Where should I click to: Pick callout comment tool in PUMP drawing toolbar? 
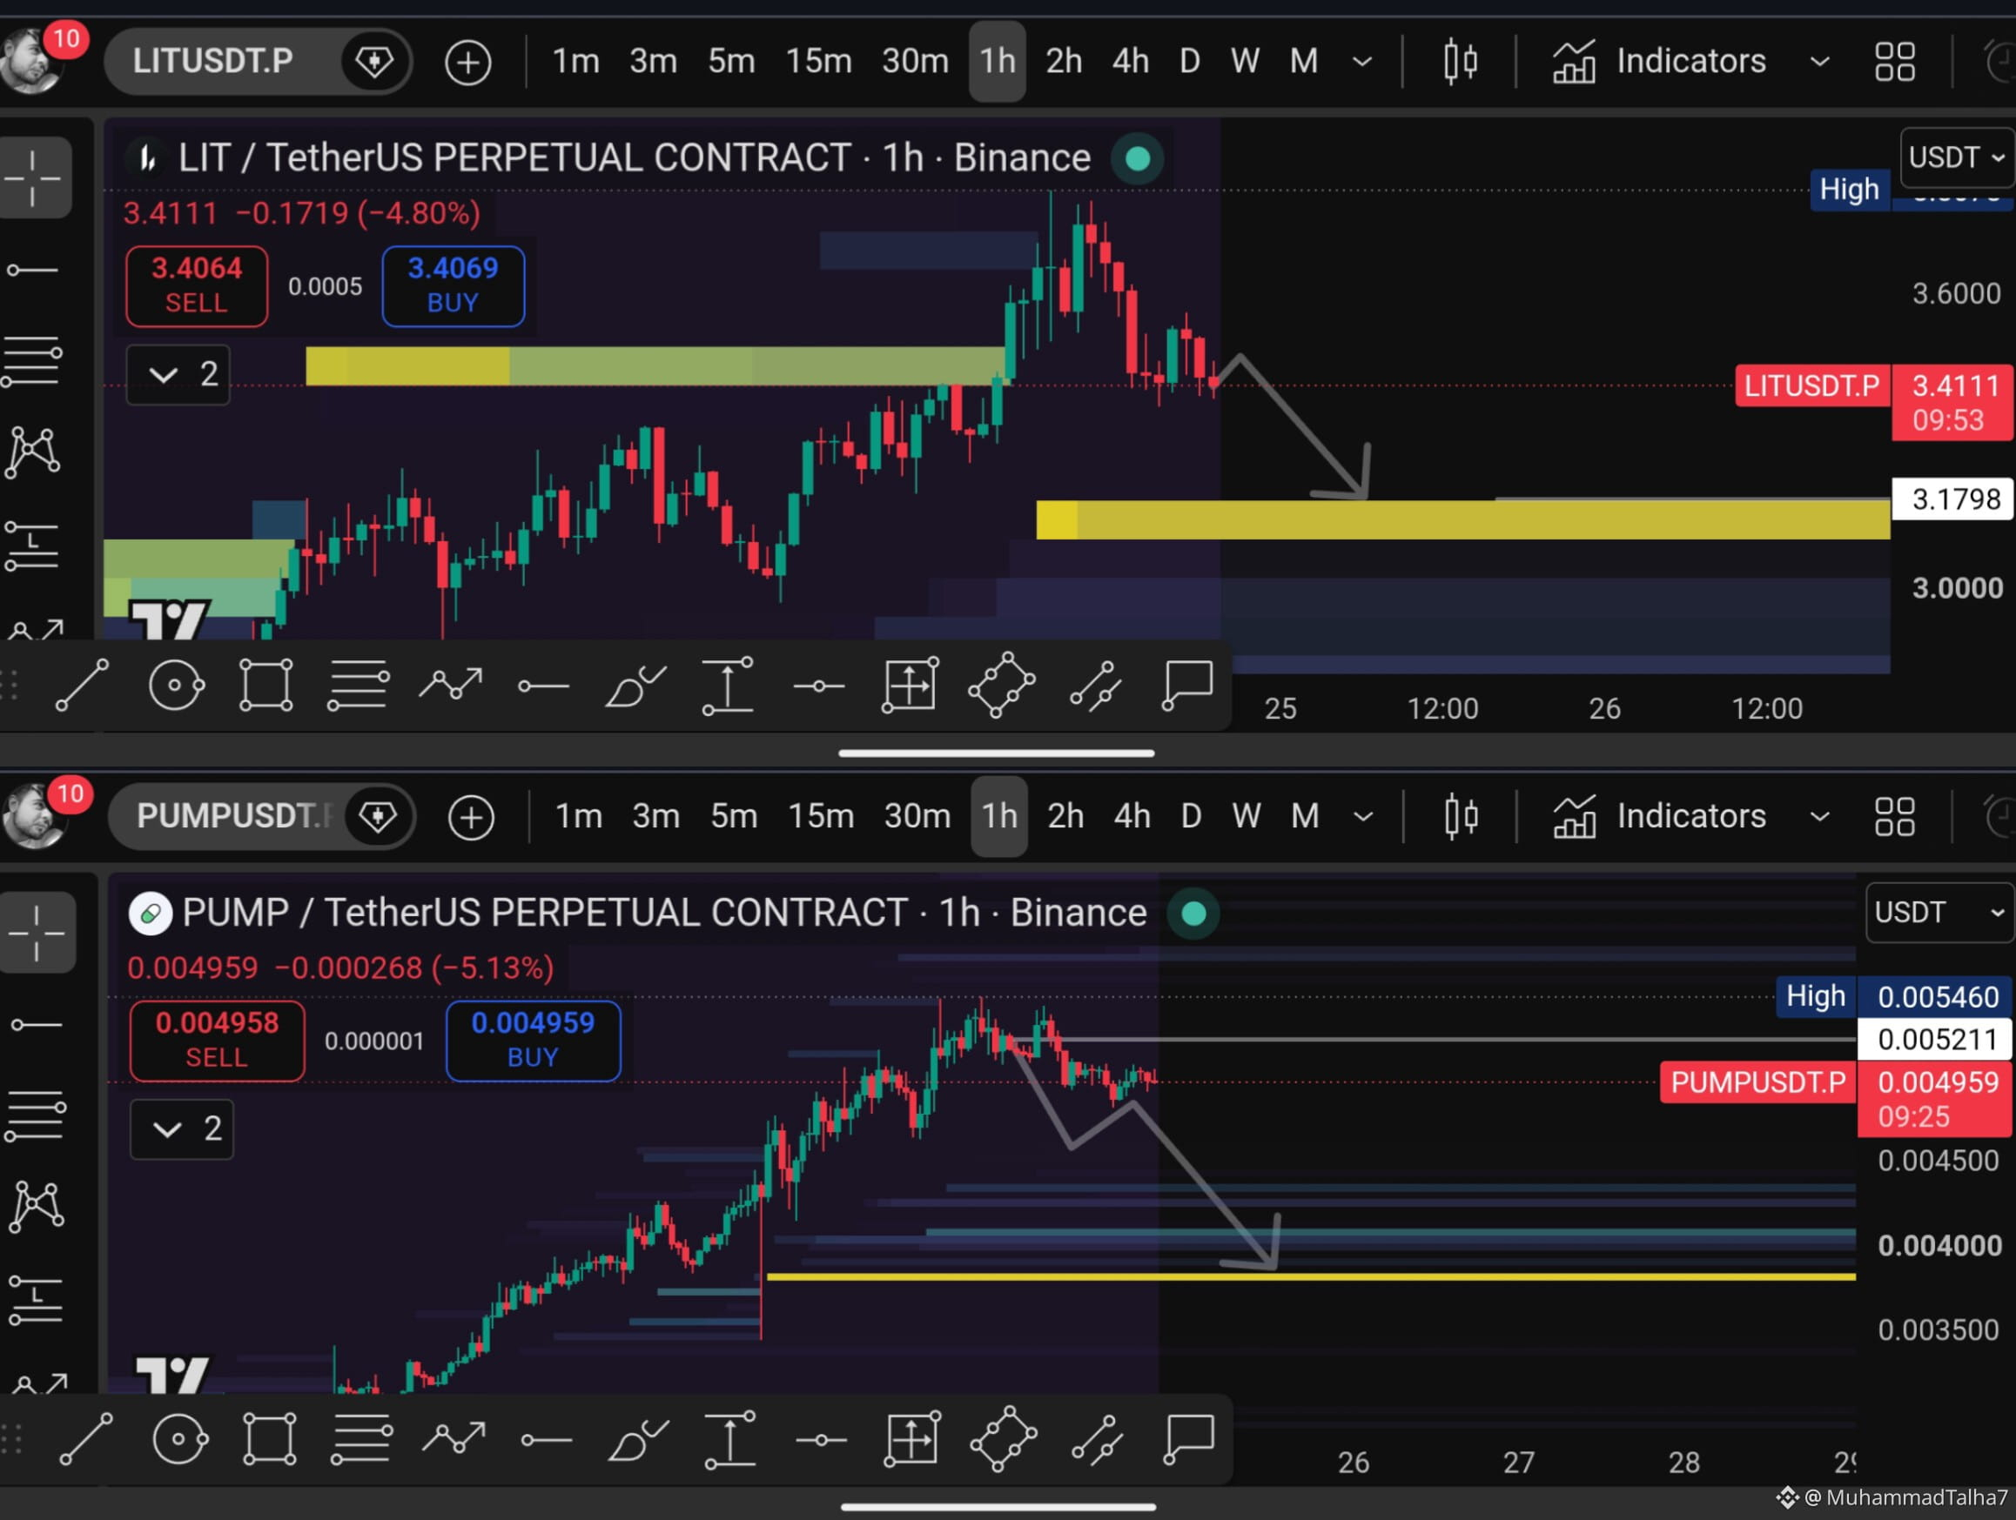(1189, 1440)
